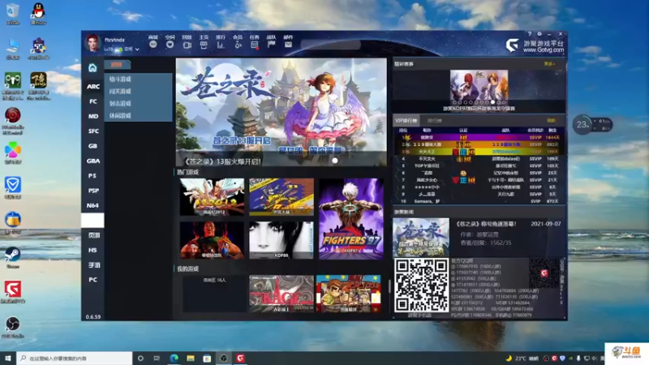Screen dimensions: 649x365
Task: Select PC games in sidebar
Action: pos(93,280)
